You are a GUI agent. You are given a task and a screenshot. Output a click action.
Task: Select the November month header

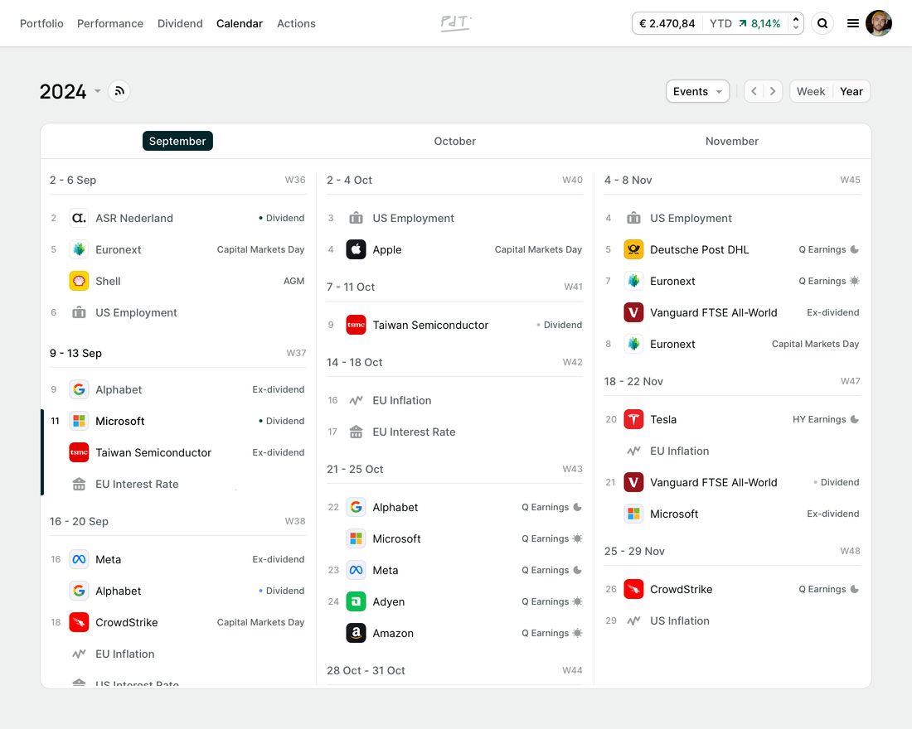pyautogui.click(x=732, y=141)
